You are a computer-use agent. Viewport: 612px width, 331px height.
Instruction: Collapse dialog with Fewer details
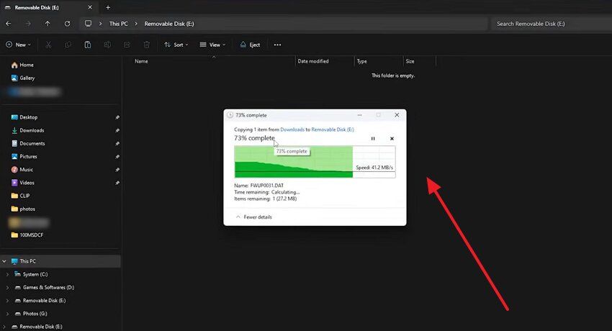tap(253, 217)
